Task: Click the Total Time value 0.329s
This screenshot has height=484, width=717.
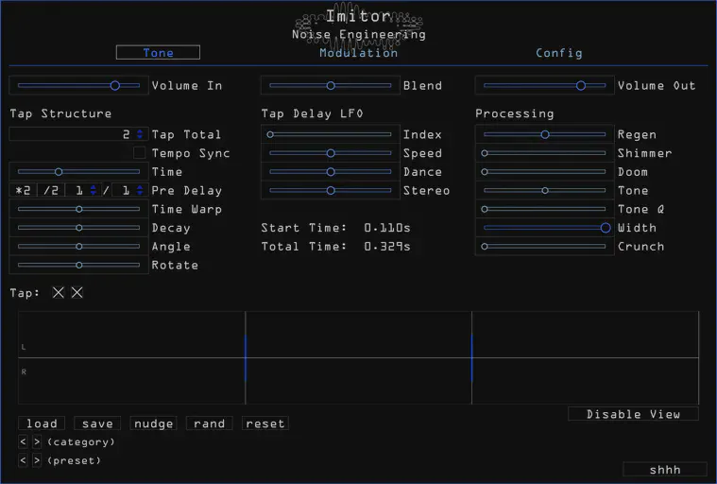Action: click(387, 246)
